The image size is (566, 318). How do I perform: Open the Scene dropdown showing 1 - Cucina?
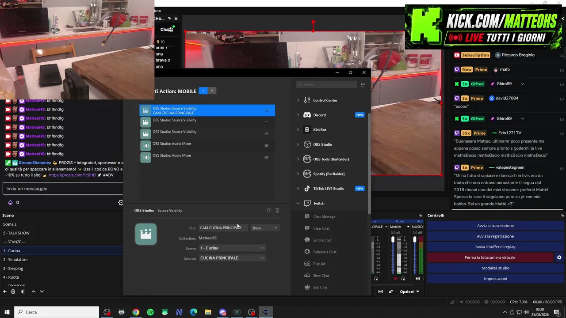pos(232,248)
